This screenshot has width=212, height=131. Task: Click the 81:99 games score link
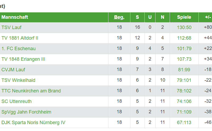(x=184, y=70)
